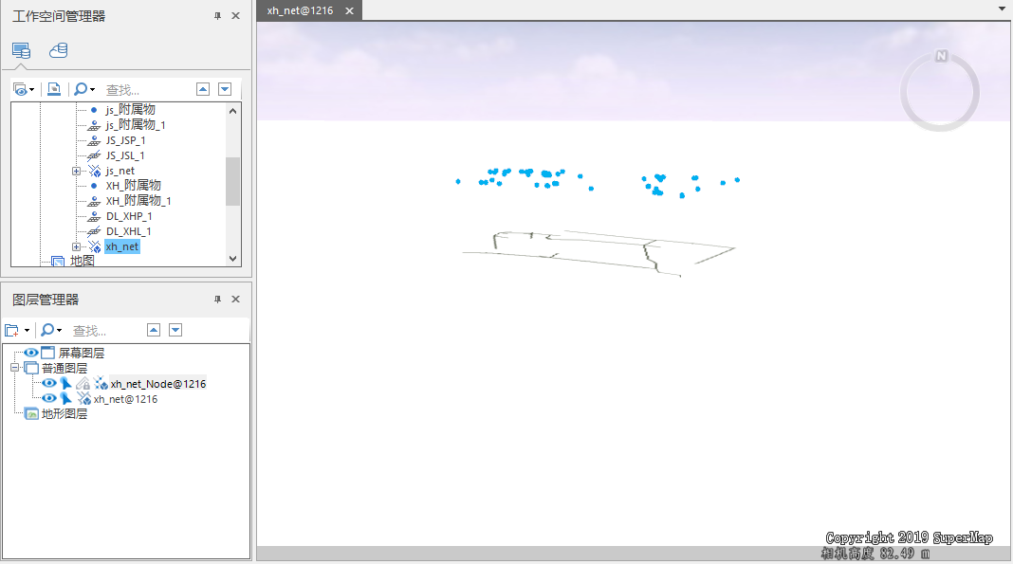
Task: Toggle selectable arrow for xh_net@1216 layer
Action: [x=65, y=399]
